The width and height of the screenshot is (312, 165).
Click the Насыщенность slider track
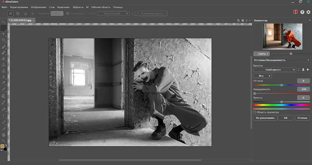point(281,94)
